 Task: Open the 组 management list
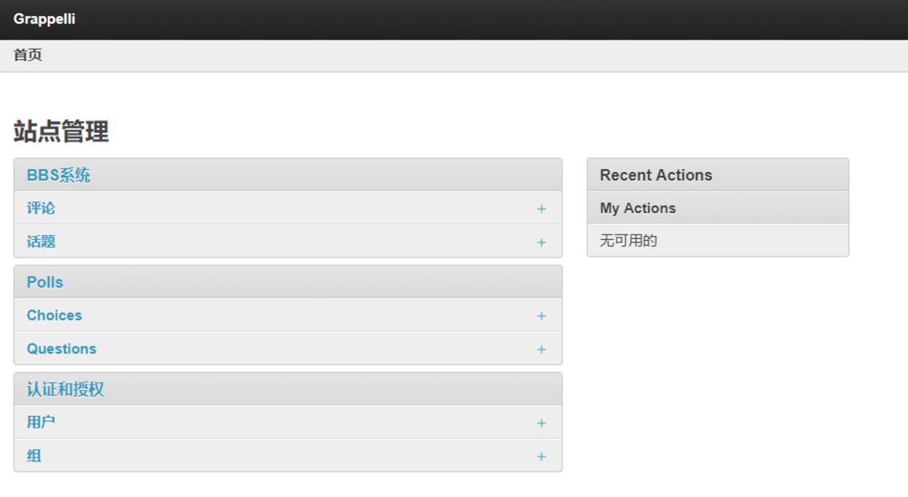34,456
